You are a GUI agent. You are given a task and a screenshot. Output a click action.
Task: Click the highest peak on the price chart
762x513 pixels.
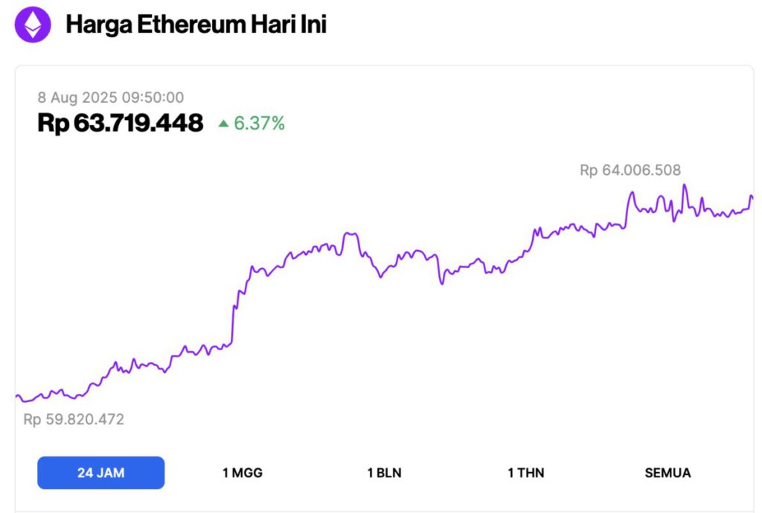click(684, 185)
